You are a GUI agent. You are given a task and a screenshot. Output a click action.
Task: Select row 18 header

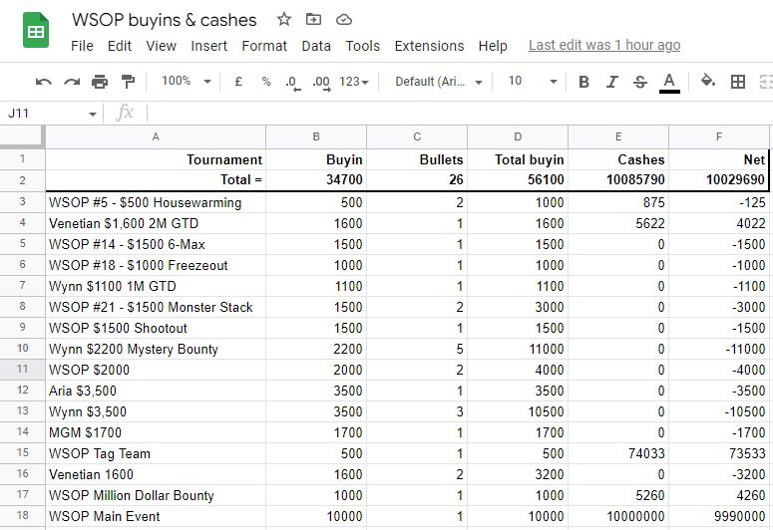(x=23, y=516)
